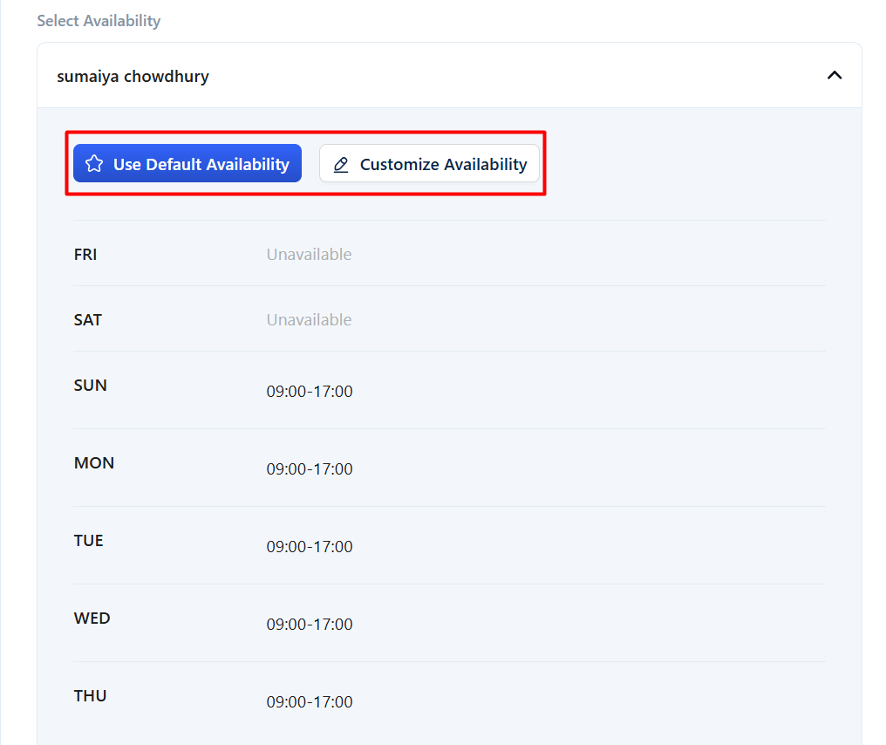Click the WED day label
Image resolution: width=886 pixels, height=745 pixels.
[x=92, y=619]
